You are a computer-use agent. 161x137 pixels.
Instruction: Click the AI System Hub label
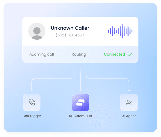point(81,116)
